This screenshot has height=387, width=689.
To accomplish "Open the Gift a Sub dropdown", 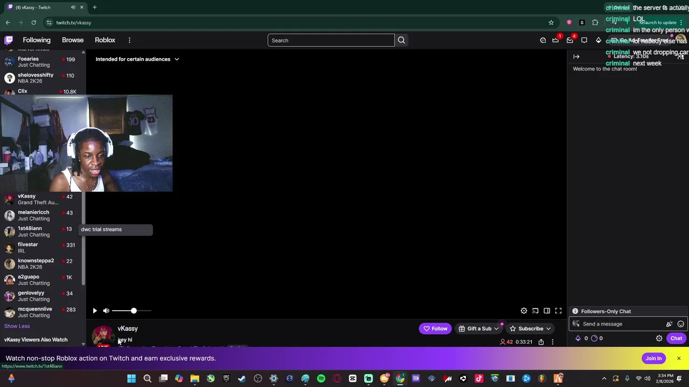I will 479,328.
